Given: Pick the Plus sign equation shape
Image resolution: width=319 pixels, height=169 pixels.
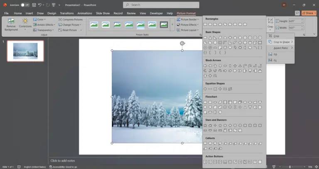Looking at the screenshot, I should pos(205,89).
